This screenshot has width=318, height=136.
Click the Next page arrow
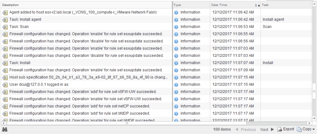click(x=272, y=129)
